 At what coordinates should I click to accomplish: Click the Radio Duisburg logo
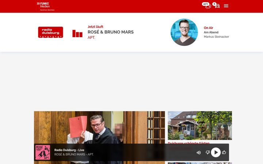click(x=50, y=32)
